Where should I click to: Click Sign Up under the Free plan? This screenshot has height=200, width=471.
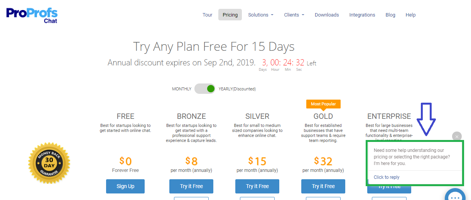125,186
